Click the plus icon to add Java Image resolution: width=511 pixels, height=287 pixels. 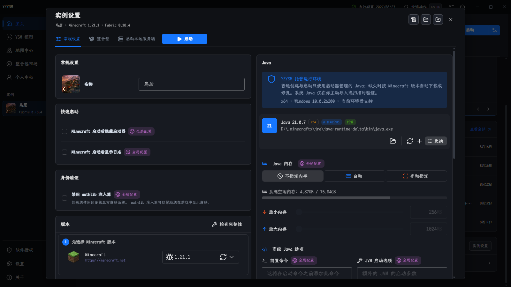tap(419, 141)
